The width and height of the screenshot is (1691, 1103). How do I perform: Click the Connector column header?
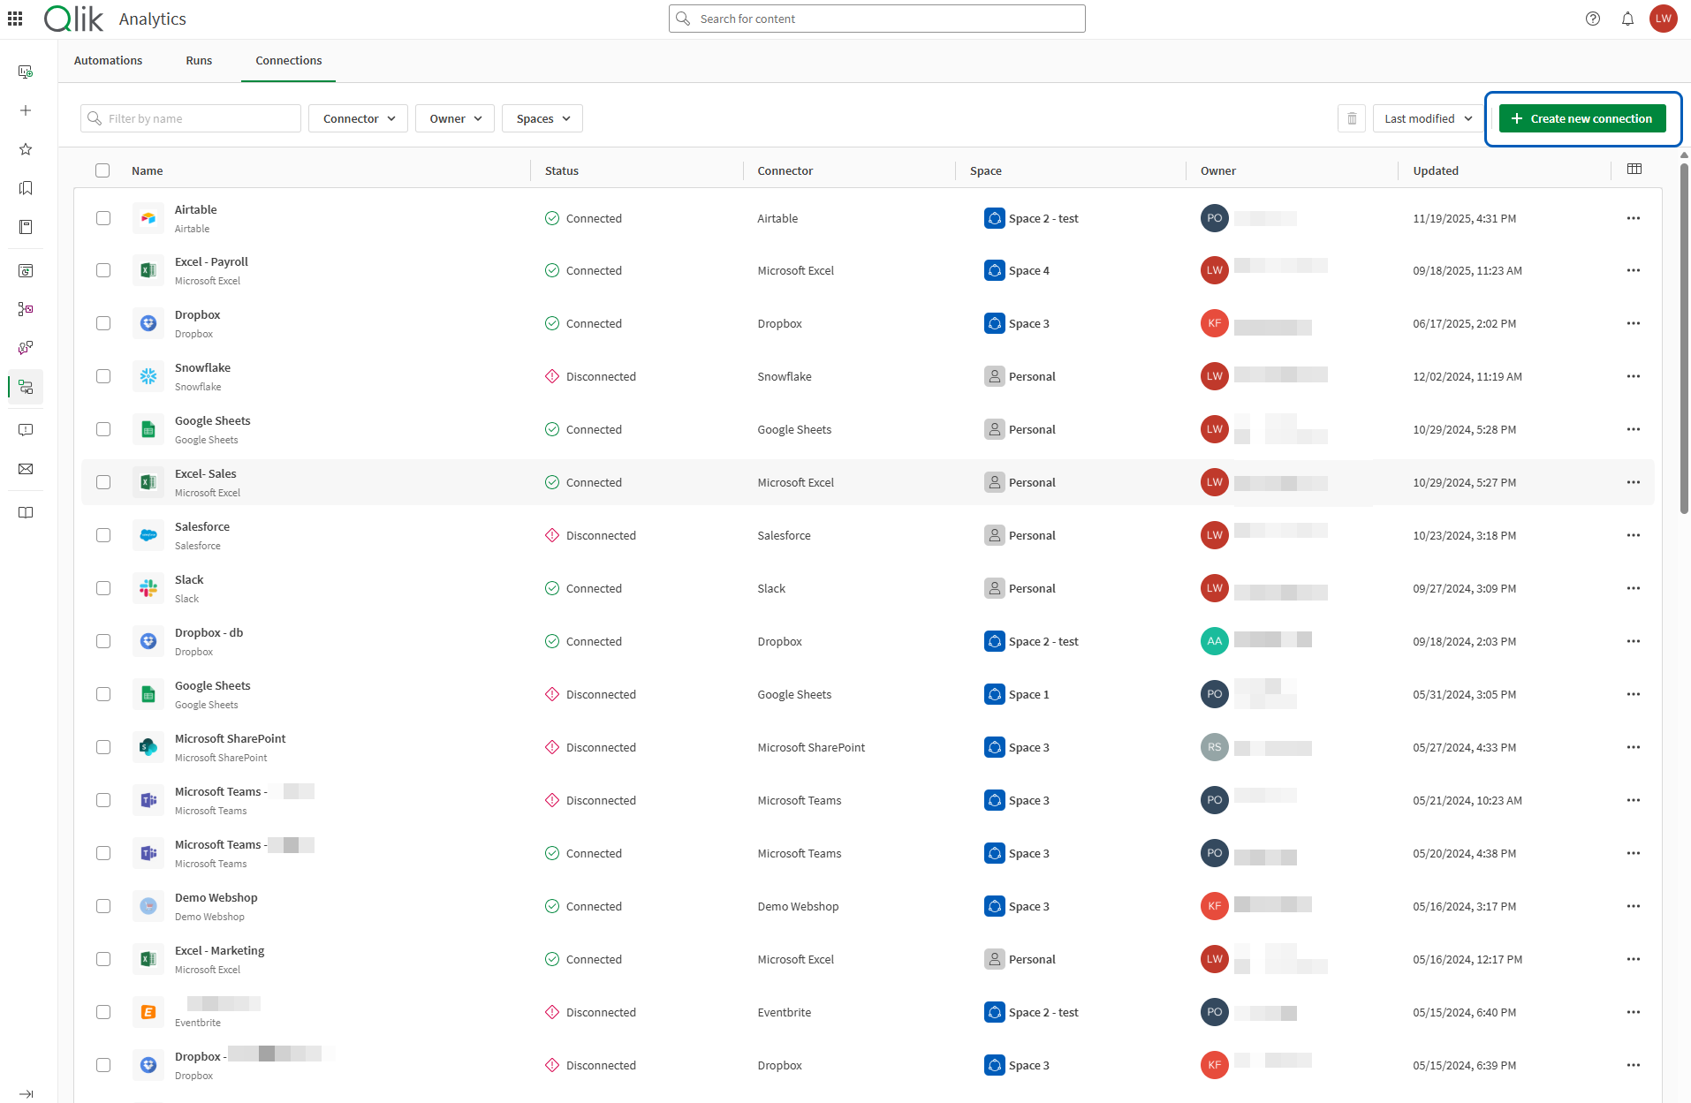785,170
